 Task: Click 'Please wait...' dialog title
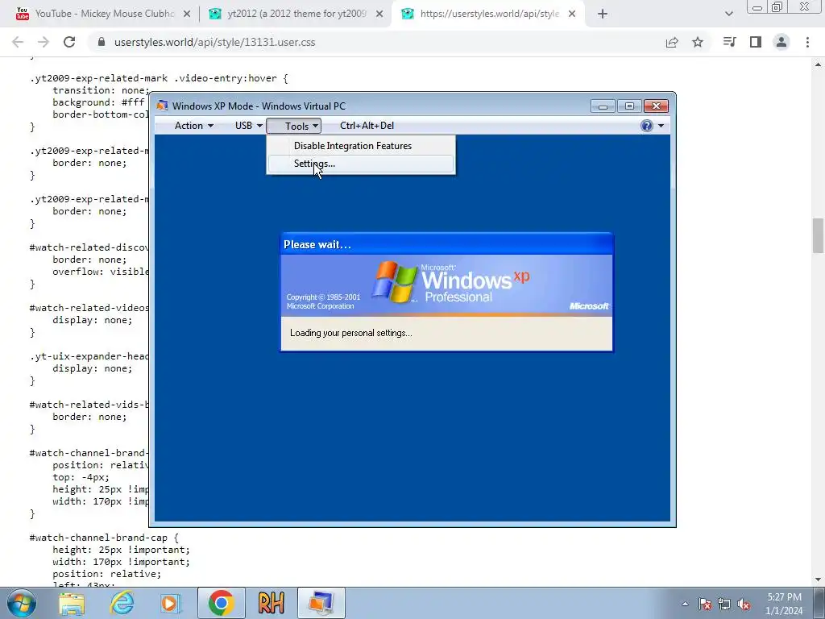317,245
